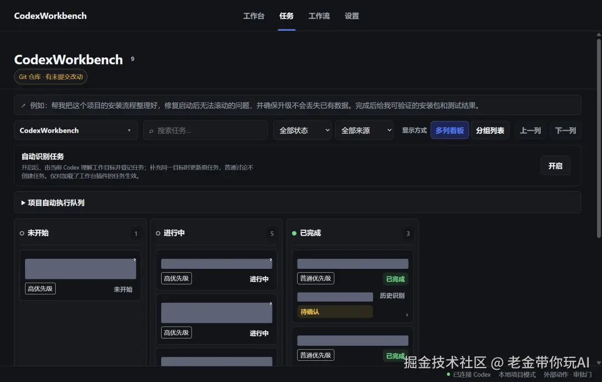
Task: Click the Git 仓库 有未提交改动 badge
Action: (51, 77)
